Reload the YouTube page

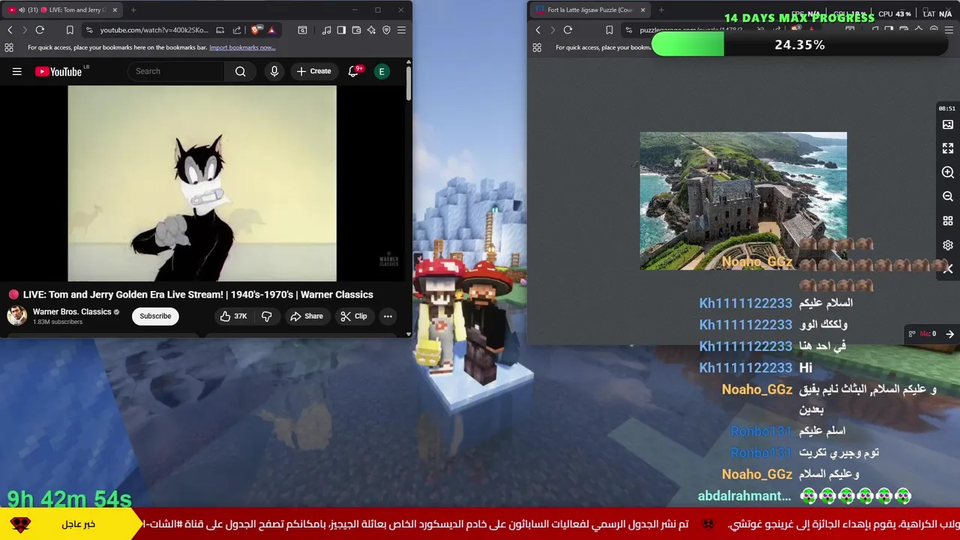tap(40, 30)
